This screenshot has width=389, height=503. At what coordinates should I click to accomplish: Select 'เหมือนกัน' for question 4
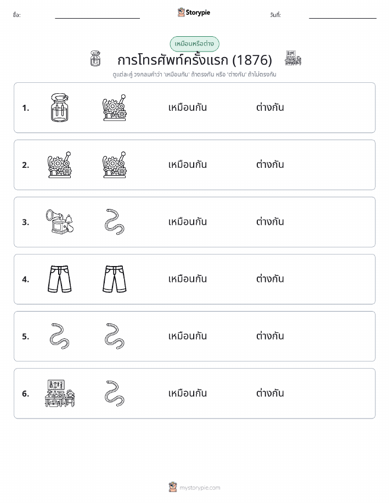(188, 279)
